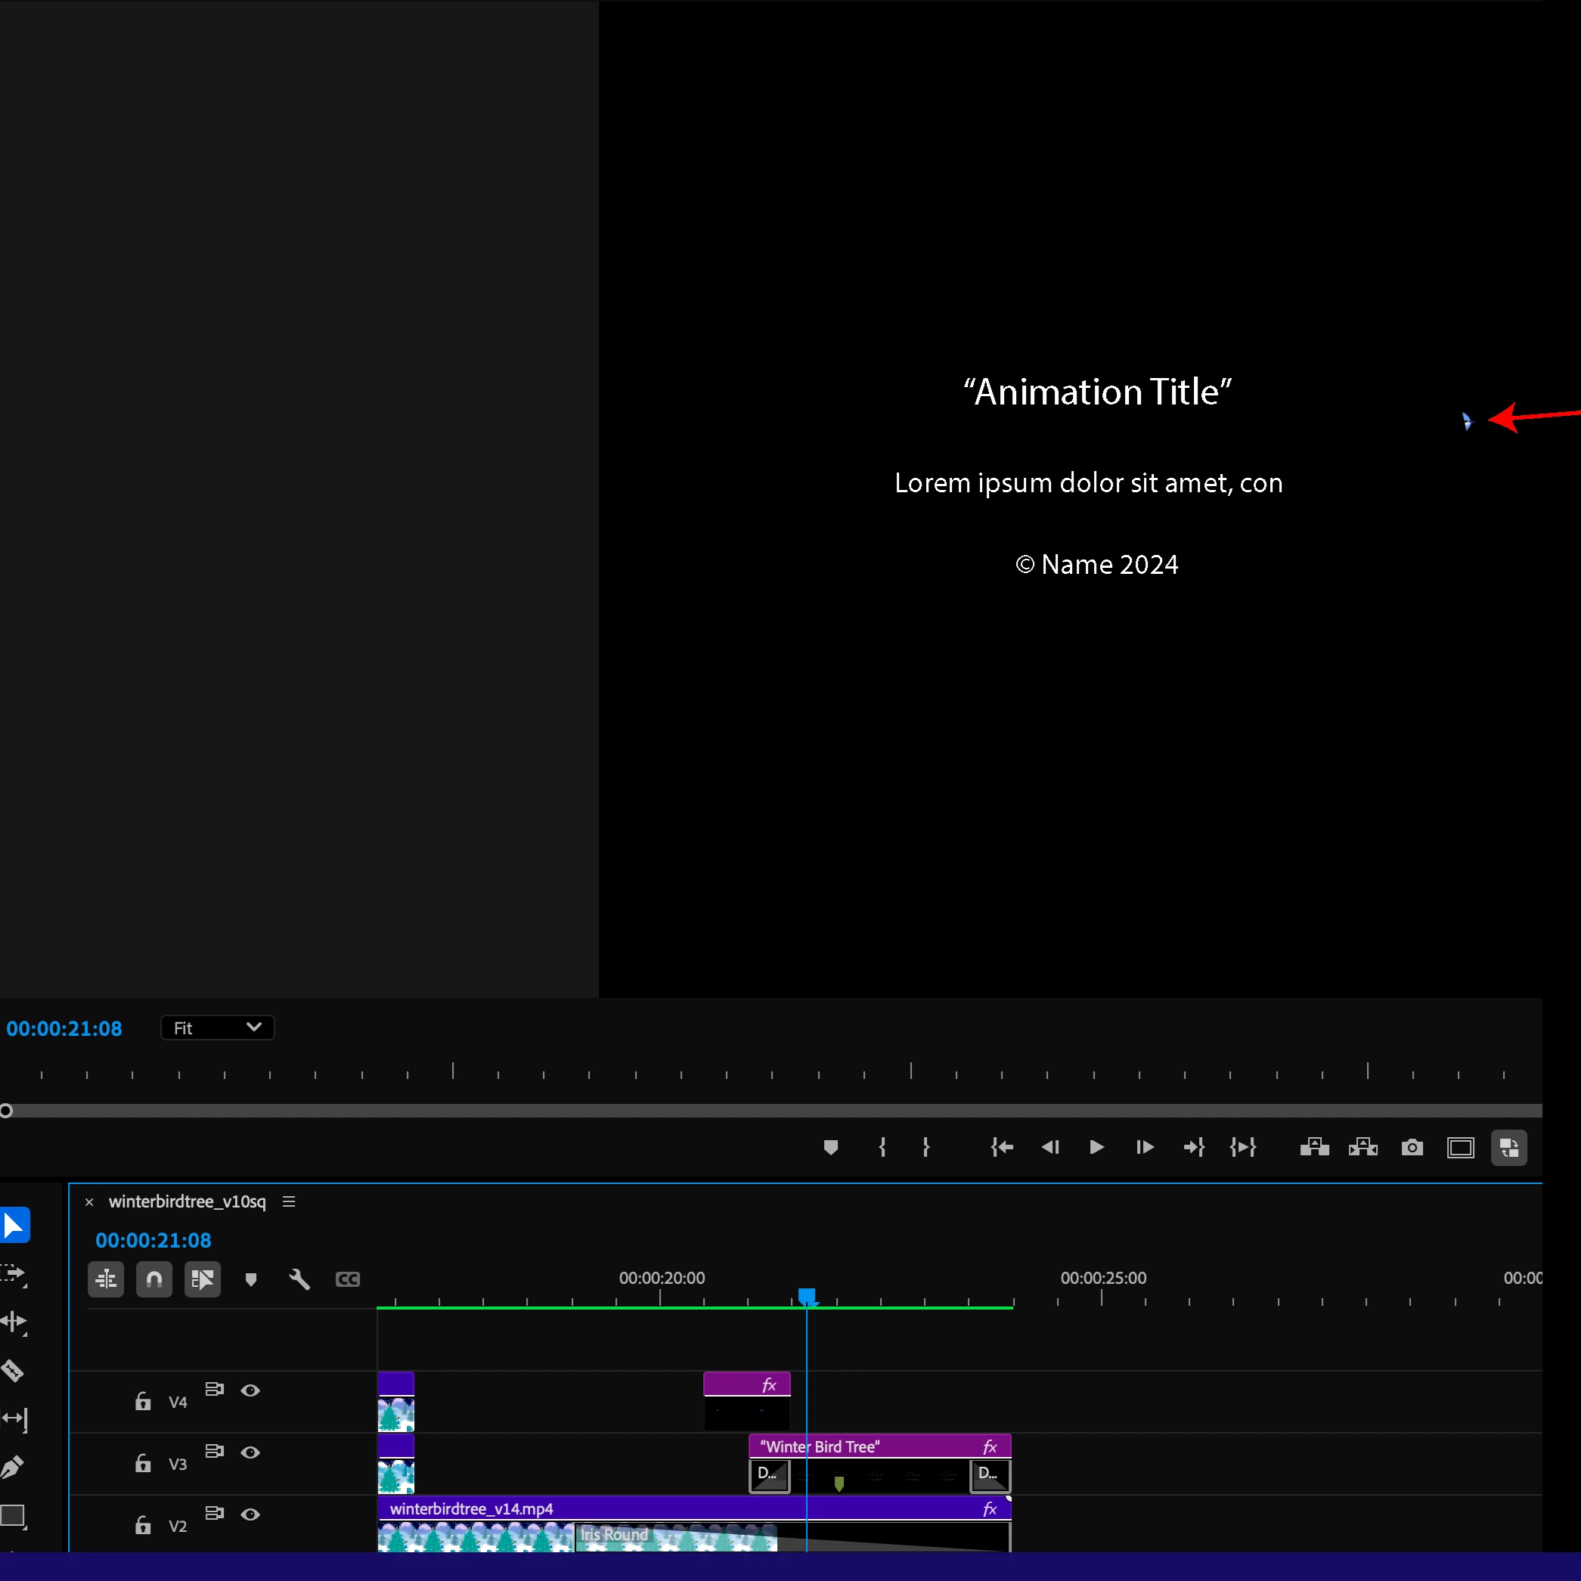Image resolution: width=1581 pixels, height=1581 pixels.
Task: Open winterbirdtree_v10sq panel hamburger menu
Action: 289,1201
